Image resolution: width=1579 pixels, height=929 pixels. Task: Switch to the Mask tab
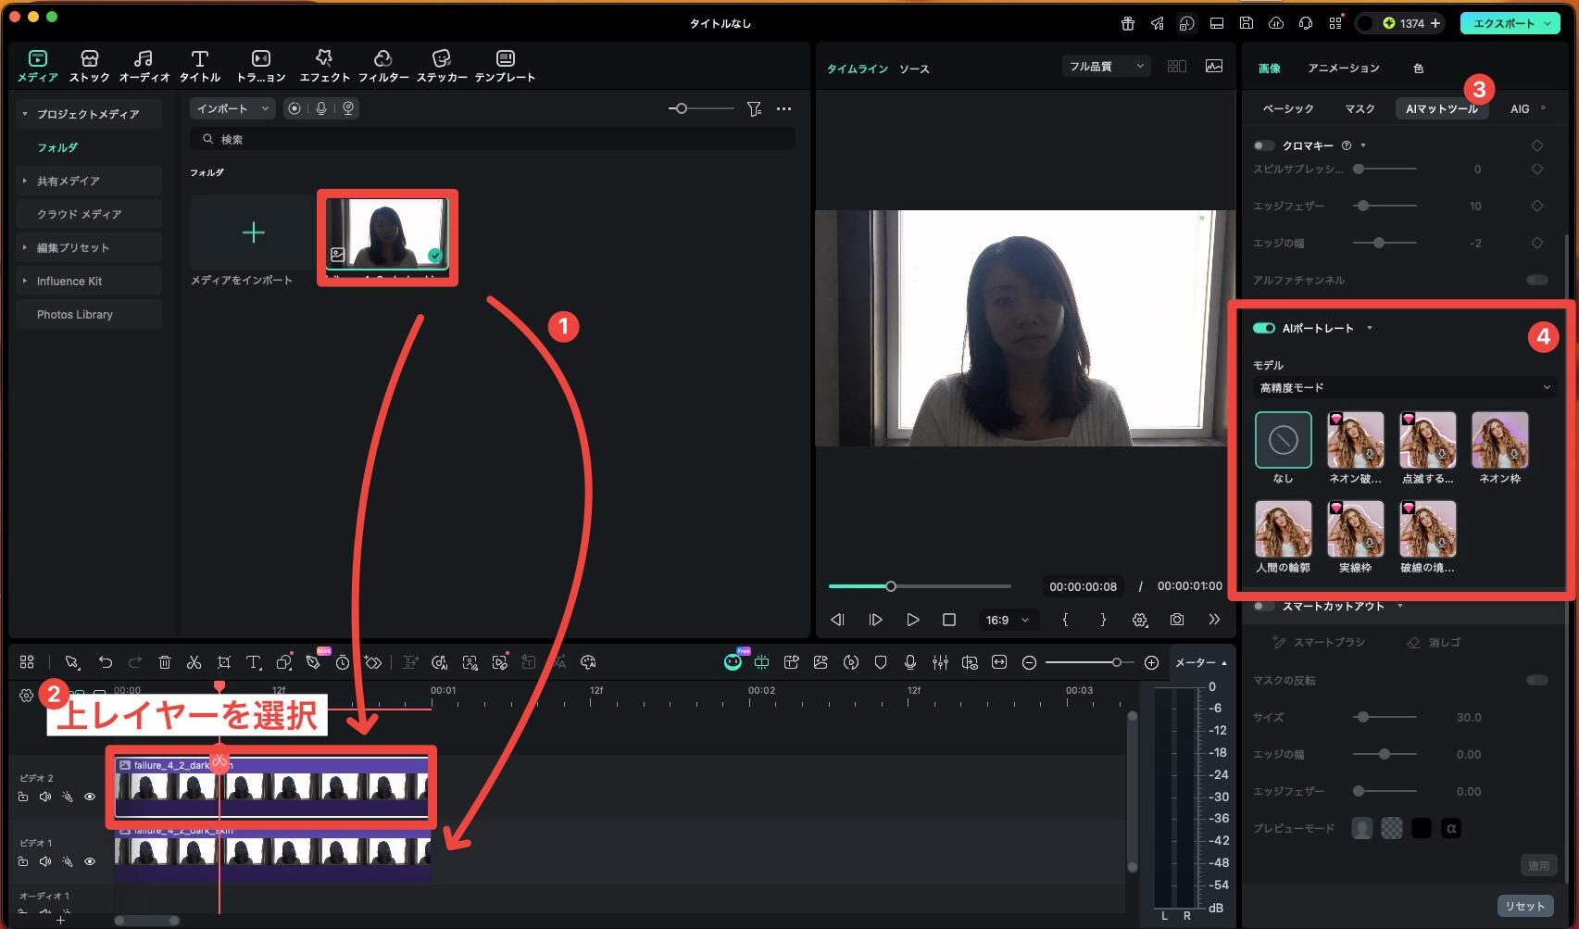(x=1360, y=108)
